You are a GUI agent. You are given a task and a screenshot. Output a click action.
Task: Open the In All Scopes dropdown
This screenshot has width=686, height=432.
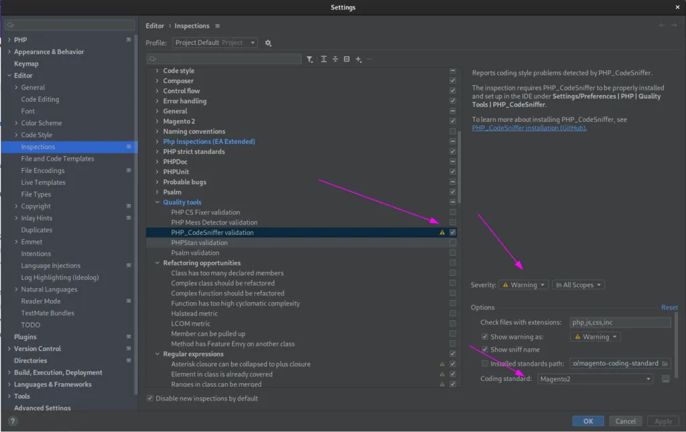577,284
